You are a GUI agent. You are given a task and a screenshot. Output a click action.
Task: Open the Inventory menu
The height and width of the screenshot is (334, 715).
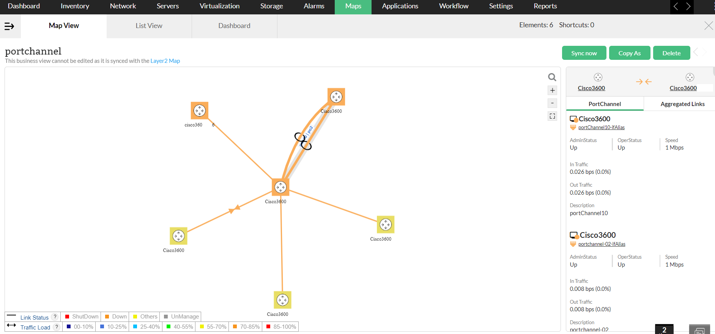click(75, 6)
